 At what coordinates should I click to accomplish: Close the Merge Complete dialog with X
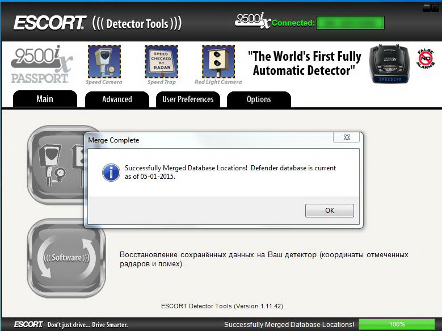[347, 137]
